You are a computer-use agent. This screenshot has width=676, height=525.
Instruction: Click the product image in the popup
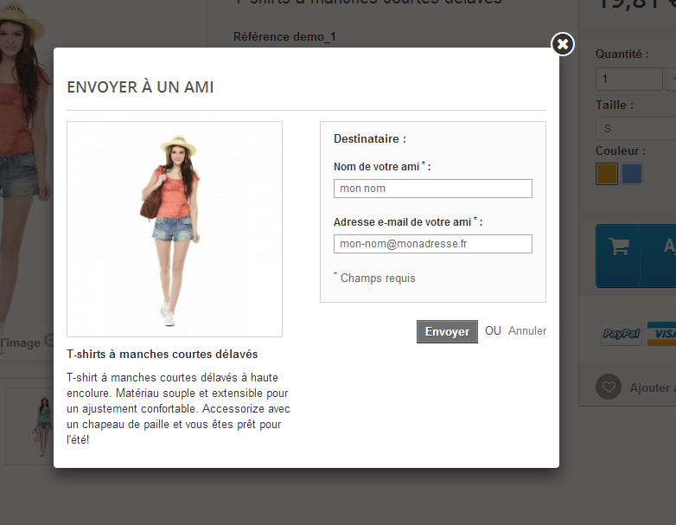click(175, 229)
